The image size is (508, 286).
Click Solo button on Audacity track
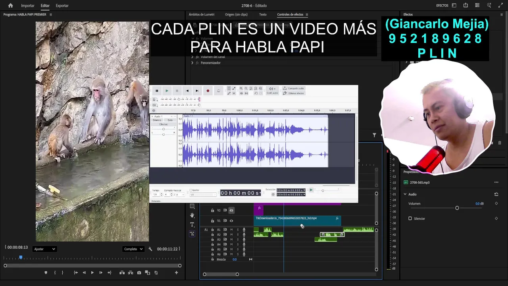tap(170, 120)
